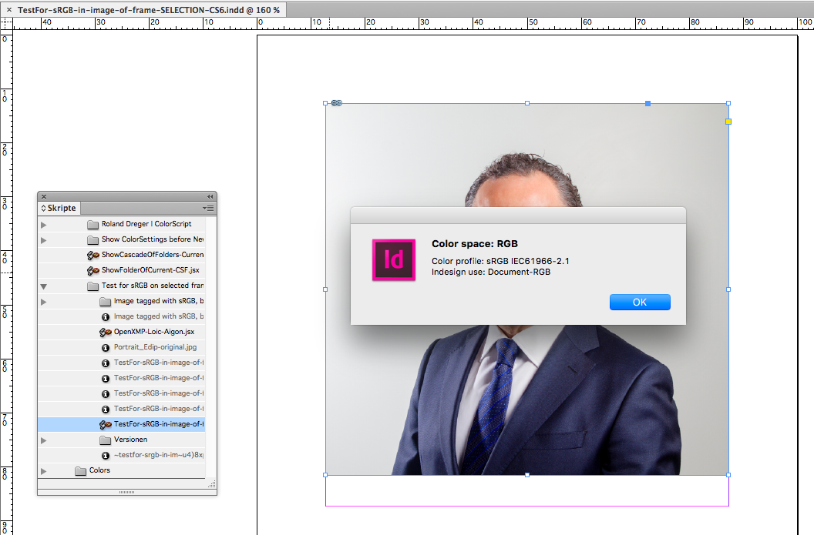Screen dimensions: 814x535
Task: Click Color space: RGB heading text
Action: click(x=475, y=244)
